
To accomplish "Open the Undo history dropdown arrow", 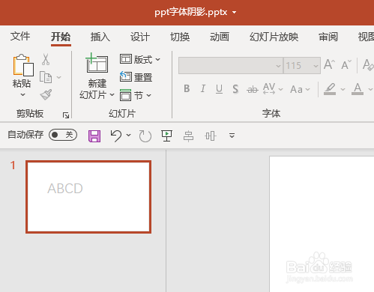I will point(128,136).
